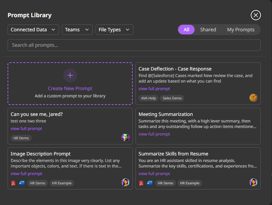View full prompt for Summarize Skills from Resume
The width and height of the screenshot is (272, 205).
[x=154, y=174]
